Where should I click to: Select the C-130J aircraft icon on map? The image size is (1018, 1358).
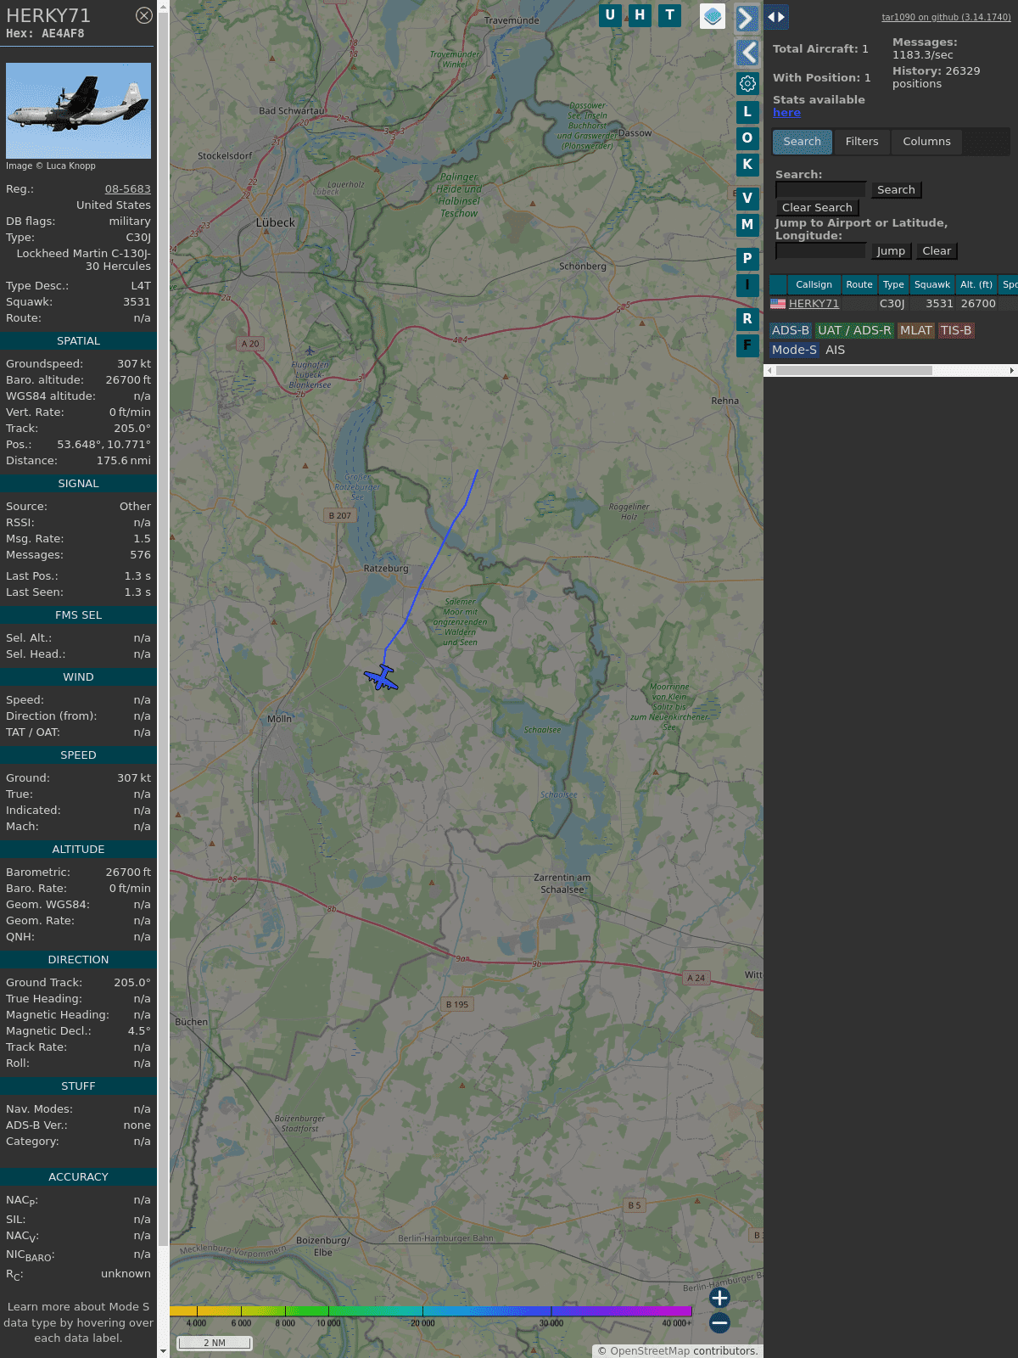coord(383,677)
